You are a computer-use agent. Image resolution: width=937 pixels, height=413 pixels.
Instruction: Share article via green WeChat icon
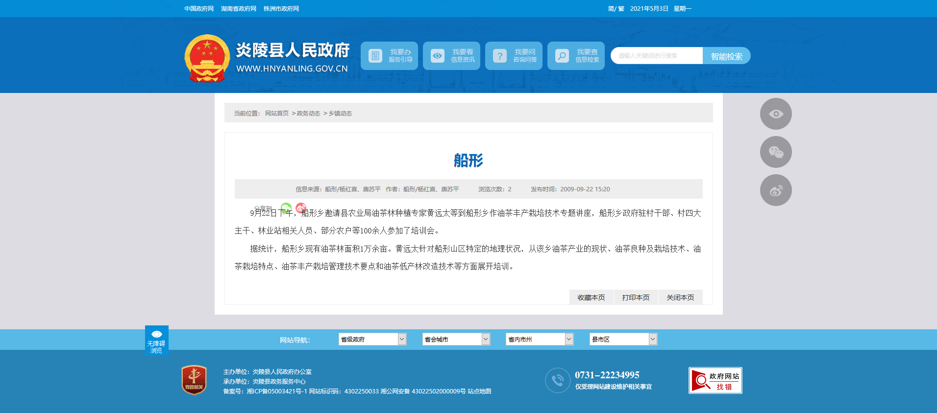[x=286, y=207]
